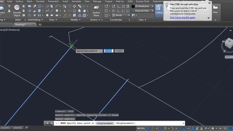
Task: Expand the Section panel
Action: click(x=95, y=20)
